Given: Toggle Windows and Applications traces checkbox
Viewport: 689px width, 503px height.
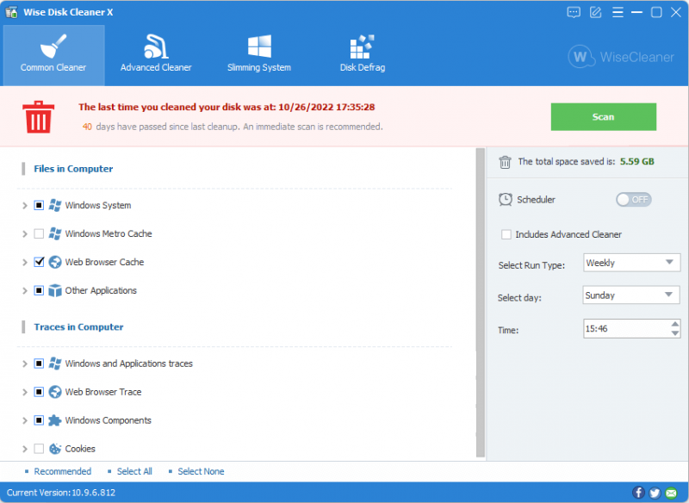Looking at the screenshot, I should (39, 363).
